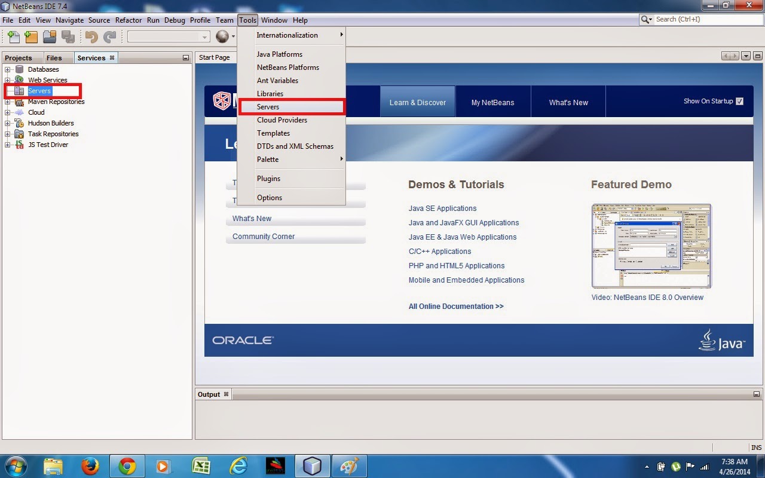Click the JS Test Driver node icon

tap(19, 145)
